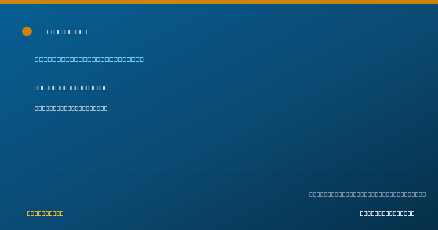Select the white title text beside the orange circle
Screen dimensions: 438x230
pos(67,32)
